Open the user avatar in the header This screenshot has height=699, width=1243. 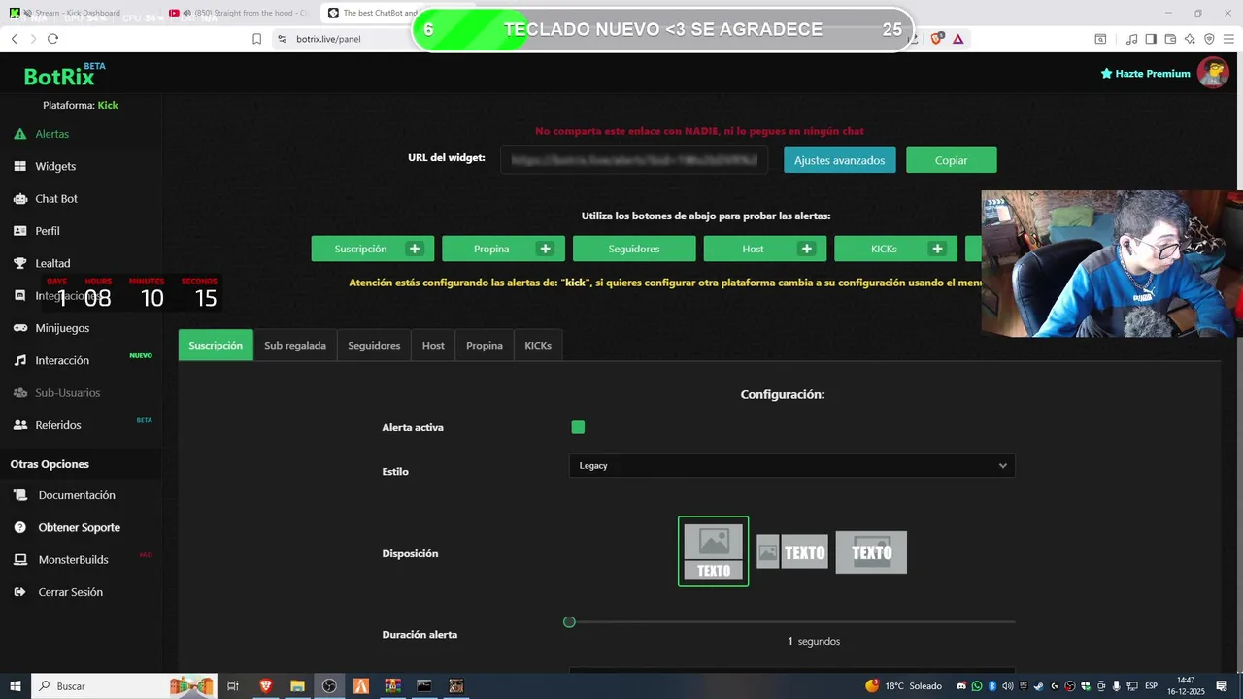[1213, 73]
